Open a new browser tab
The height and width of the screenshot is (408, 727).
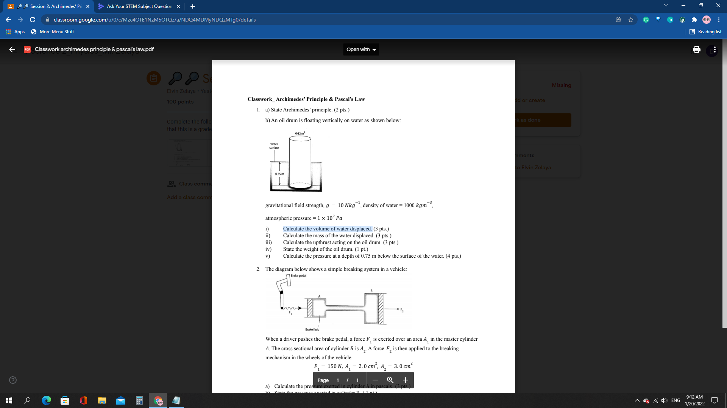coord(193,6)
